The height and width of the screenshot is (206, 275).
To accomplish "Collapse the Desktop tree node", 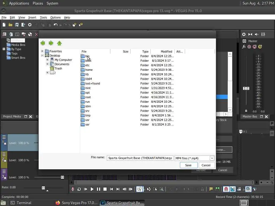I will click(x=42, y=55).
